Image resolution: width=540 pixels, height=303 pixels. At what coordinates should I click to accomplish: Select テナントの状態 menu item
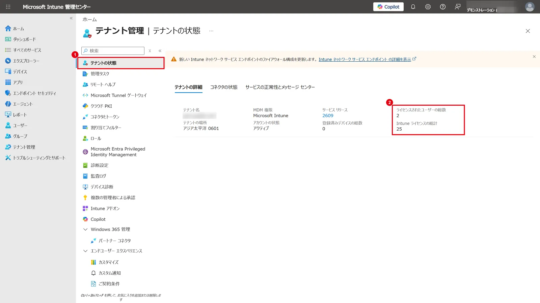(x=121, y=63)
